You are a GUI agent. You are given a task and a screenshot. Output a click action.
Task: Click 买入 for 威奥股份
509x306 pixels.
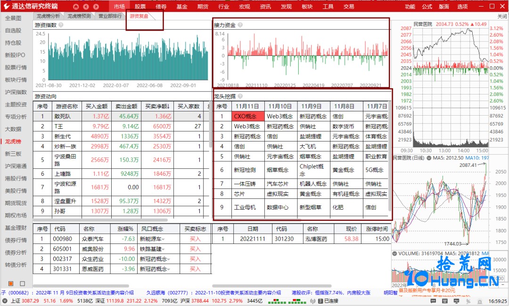tap(195, 249)
